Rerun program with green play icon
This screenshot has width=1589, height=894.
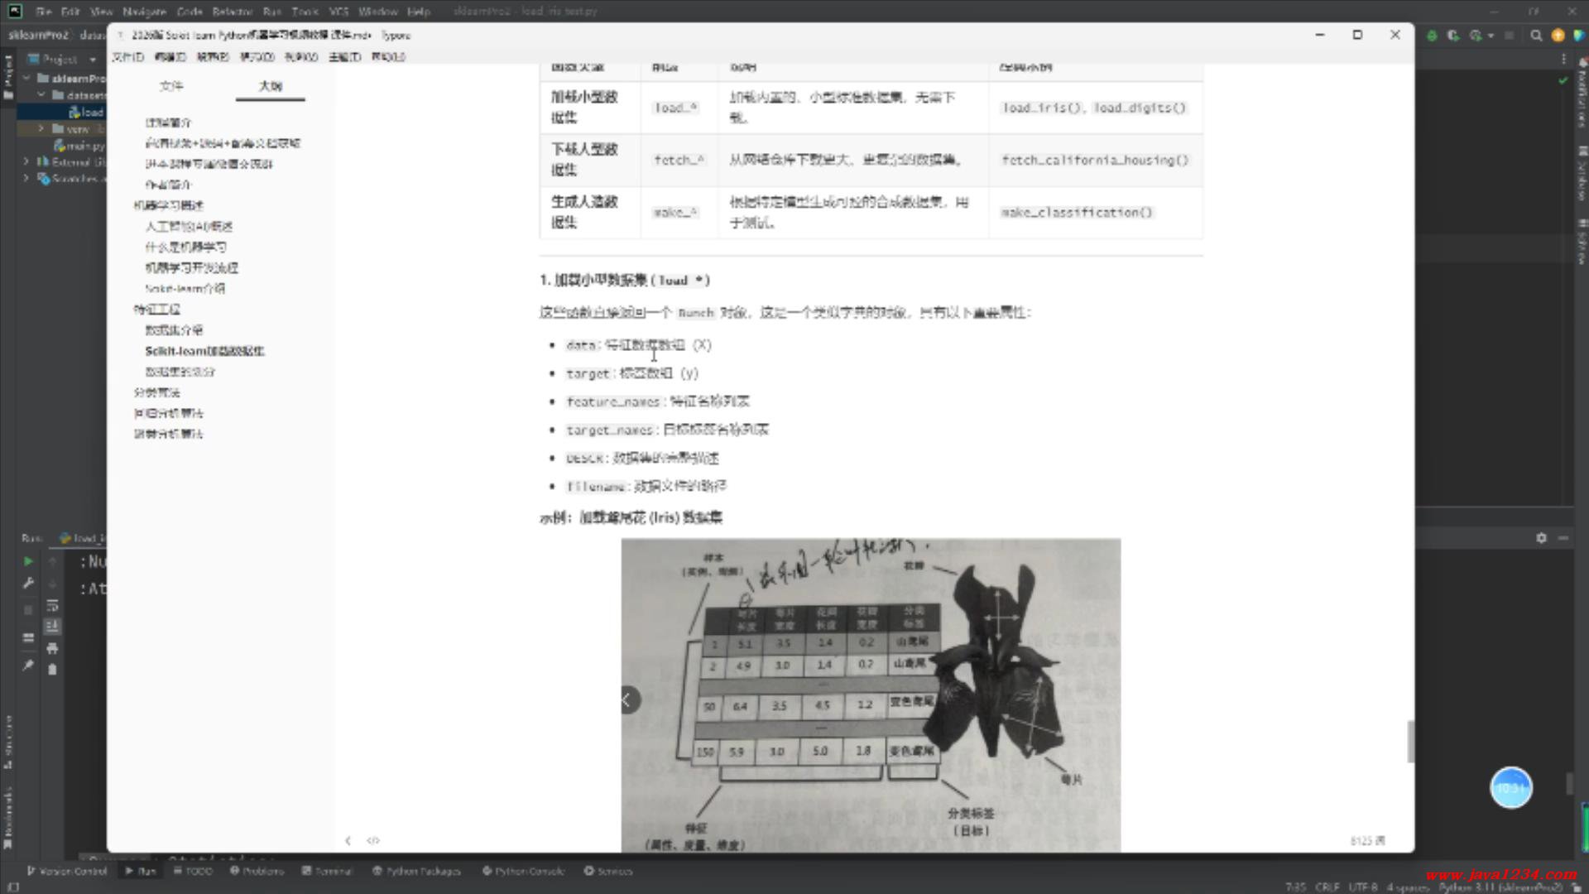(x=28, y=561)
